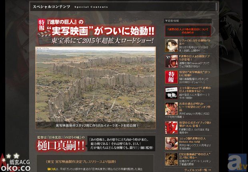Open the Levi spin-off manga thumbnail
This screenshot has height=172, width=248.
point(172,109)
